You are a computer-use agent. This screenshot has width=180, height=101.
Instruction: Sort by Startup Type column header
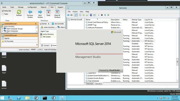pos(137,20)
